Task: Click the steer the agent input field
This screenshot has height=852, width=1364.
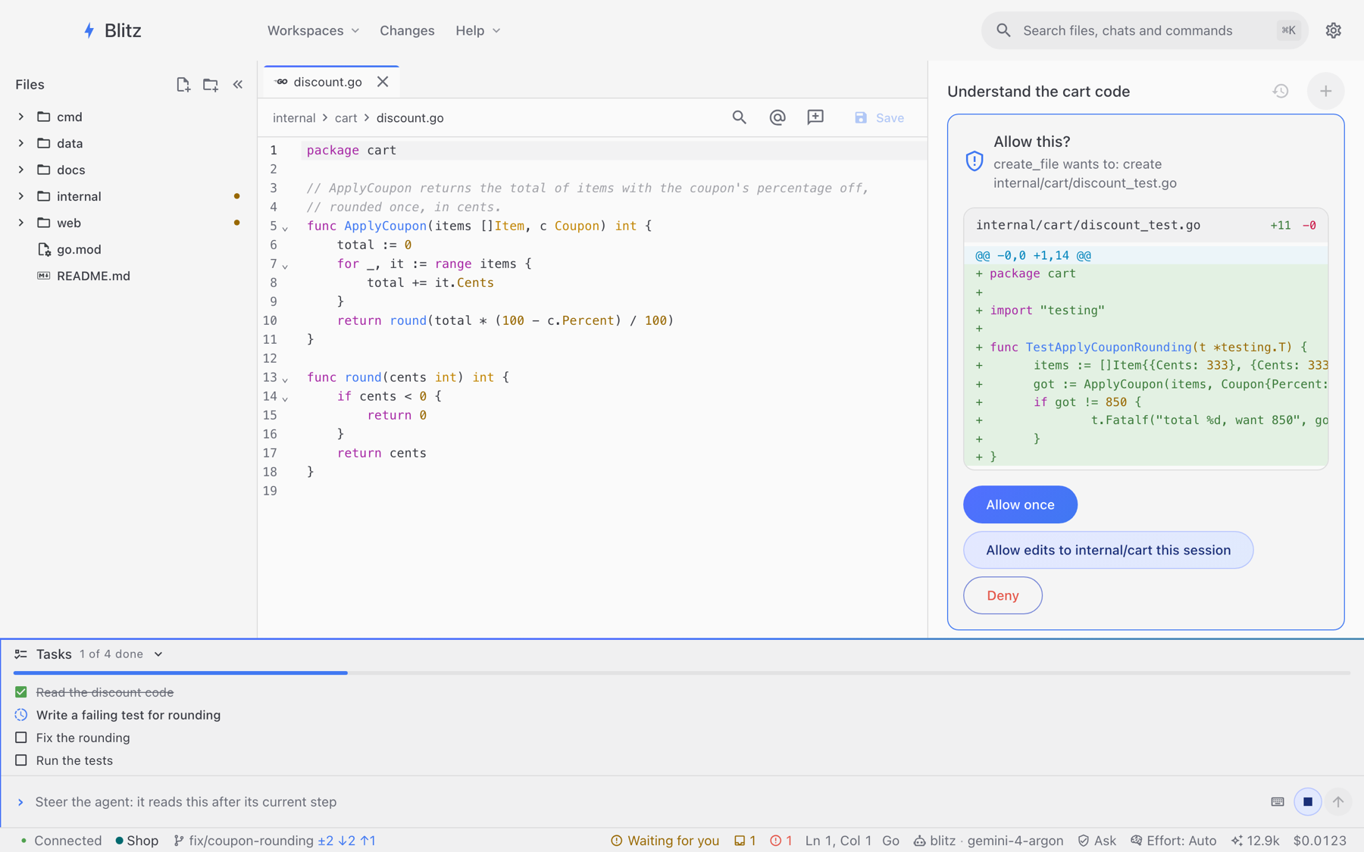Action: [644, 801]
